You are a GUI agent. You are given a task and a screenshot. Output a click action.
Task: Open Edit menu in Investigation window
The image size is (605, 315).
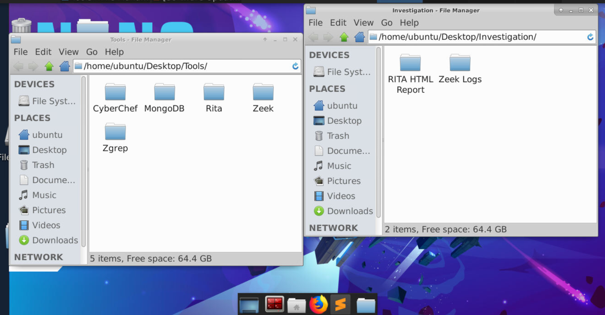coord(338,23)
